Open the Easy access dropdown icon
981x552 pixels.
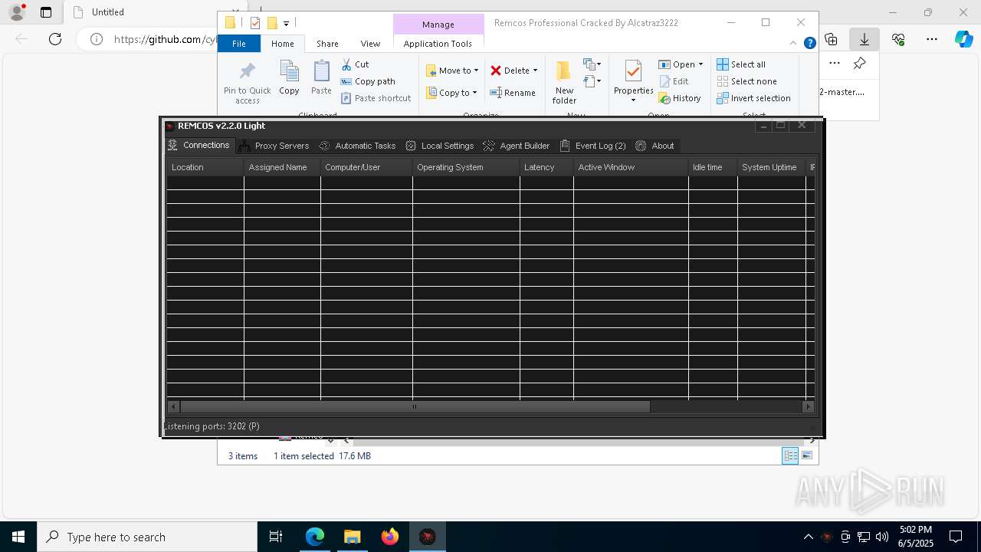[592, 80]
